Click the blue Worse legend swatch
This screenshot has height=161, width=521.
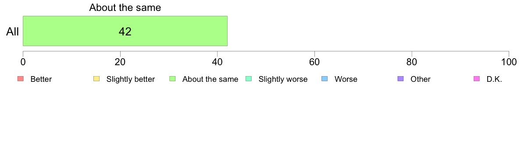point(325,79)
